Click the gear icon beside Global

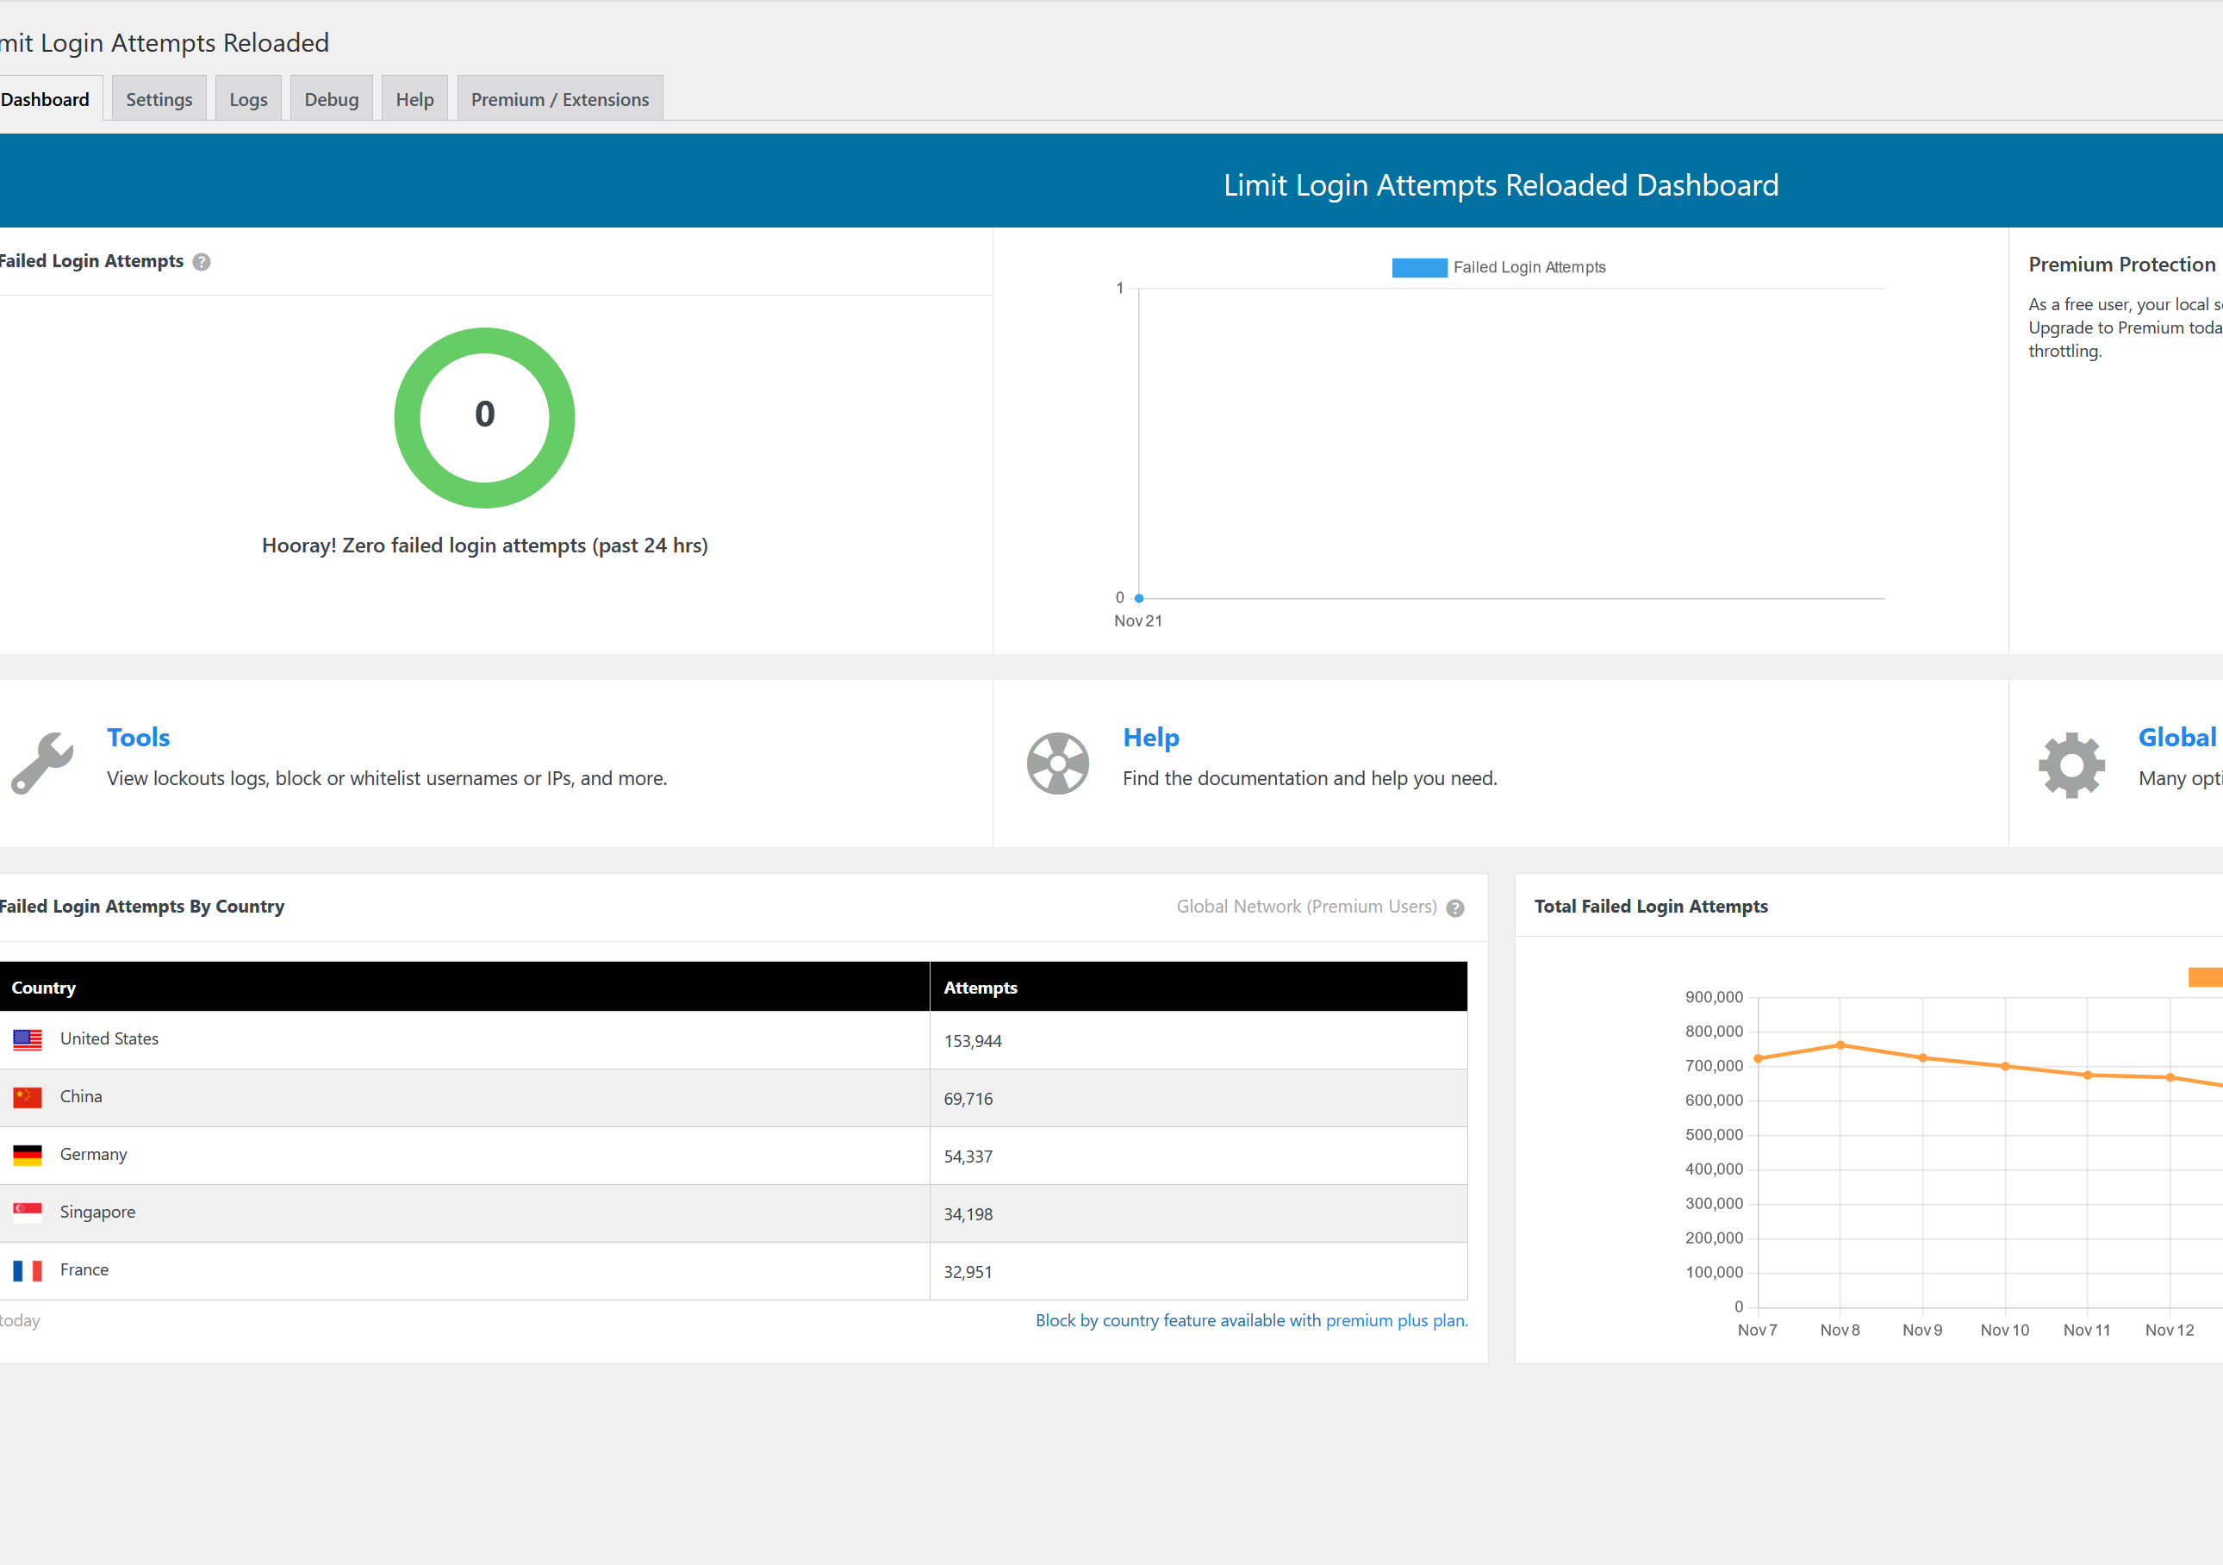pos(2071,764)
